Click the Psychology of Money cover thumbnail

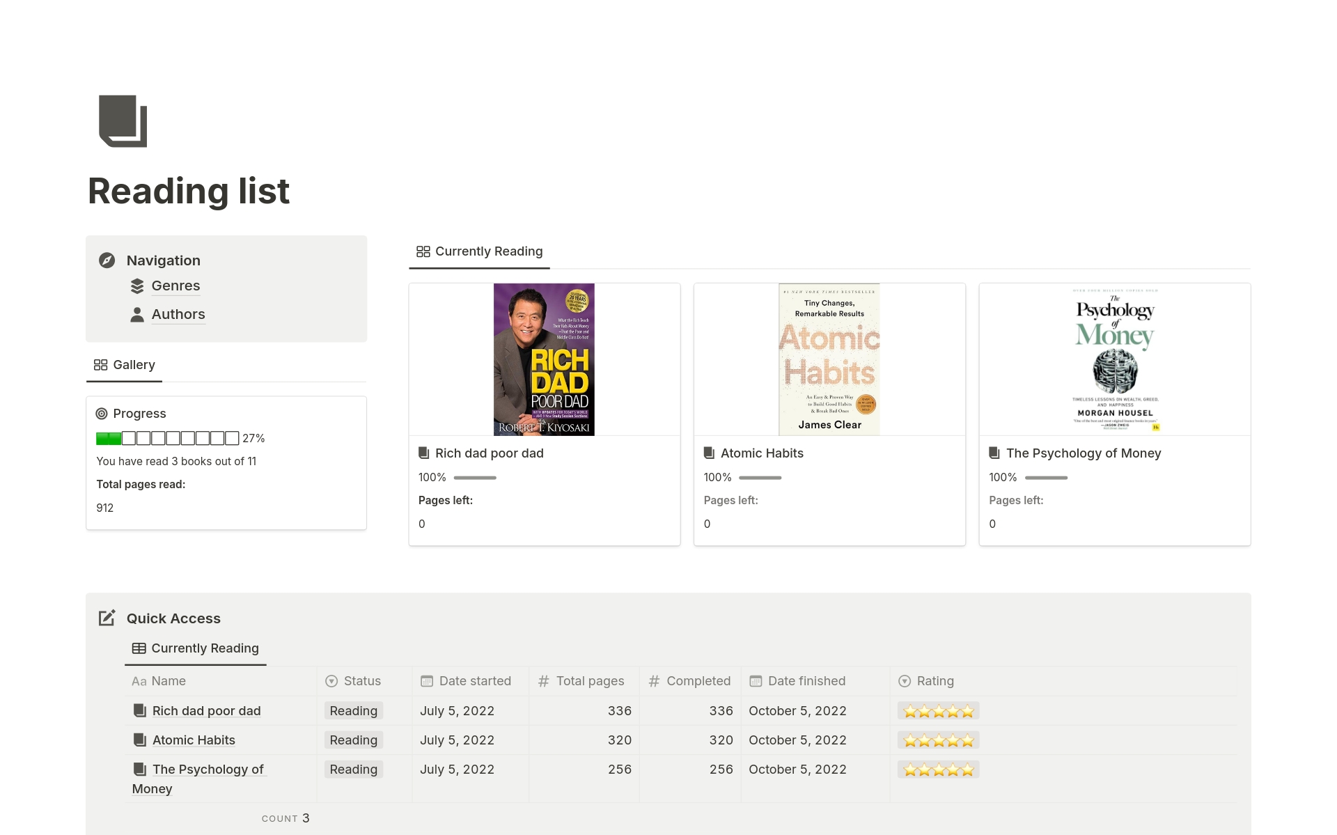pos(1114,359)
